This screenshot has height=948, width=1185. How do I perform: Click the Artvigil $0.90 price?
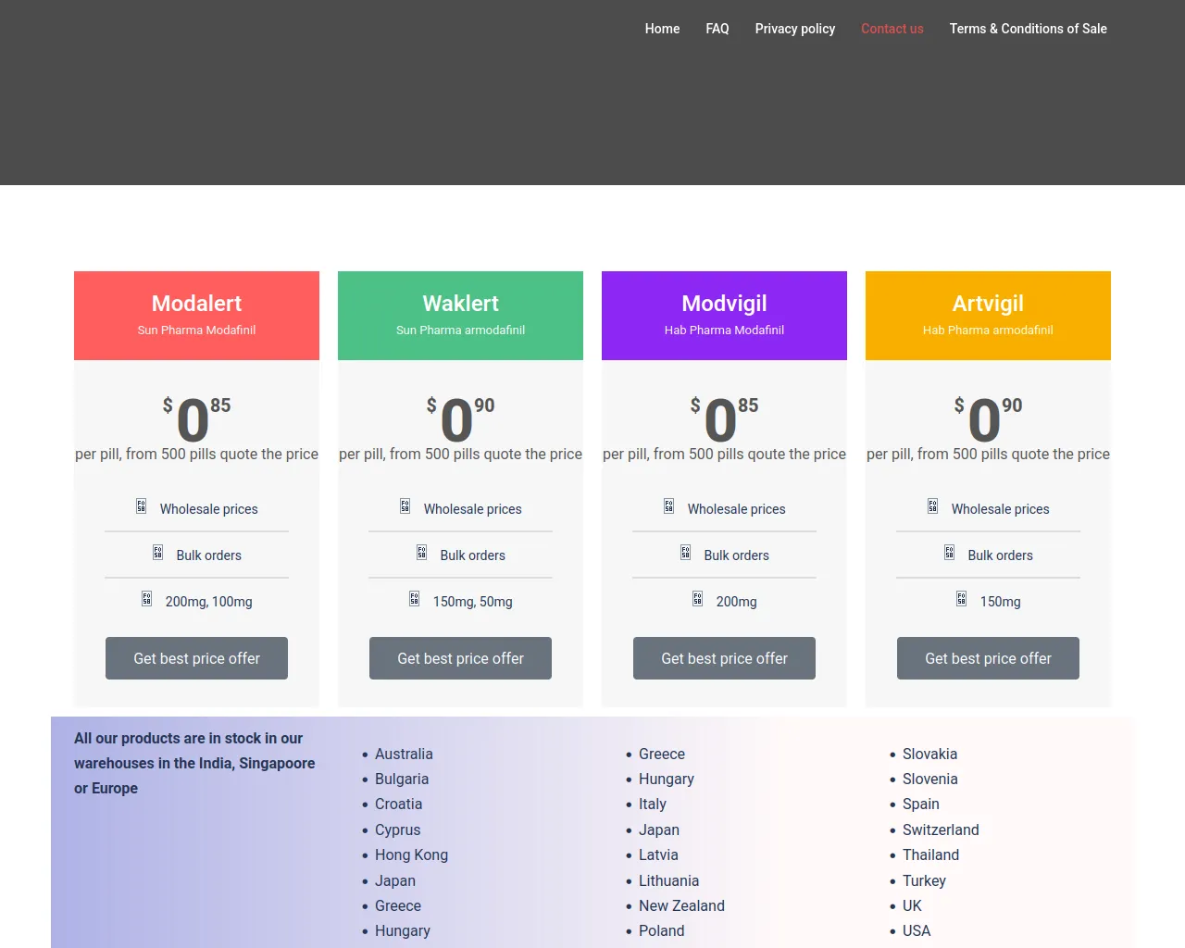pos(988,418)
